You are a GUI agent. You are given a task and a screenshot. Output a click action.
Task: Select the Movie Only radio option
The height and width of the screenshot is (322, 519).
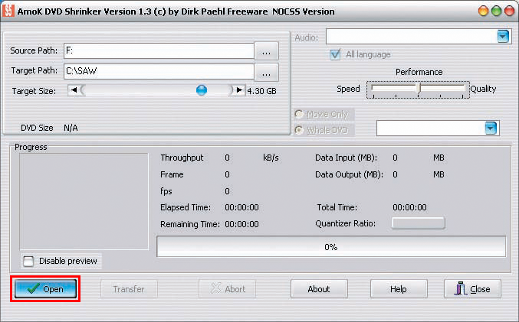click(x=299, y=114)
